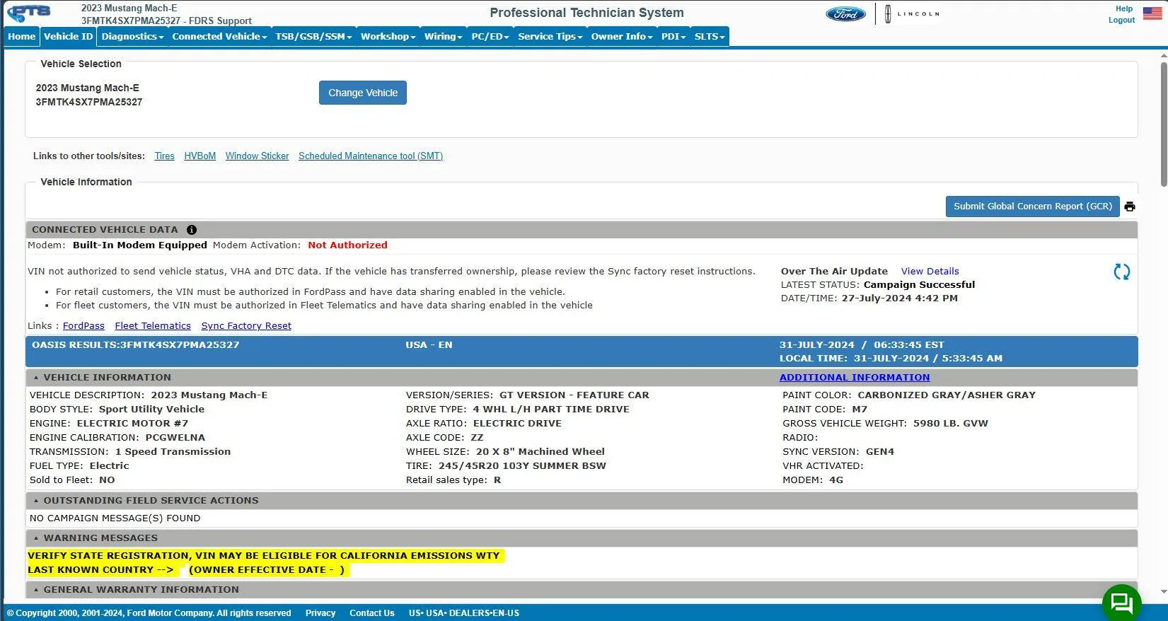This screenshot has width=1168, height=621.
Task: Select the Vehicle ID tab
Action: pyautogui.click(x=69, y=37)
